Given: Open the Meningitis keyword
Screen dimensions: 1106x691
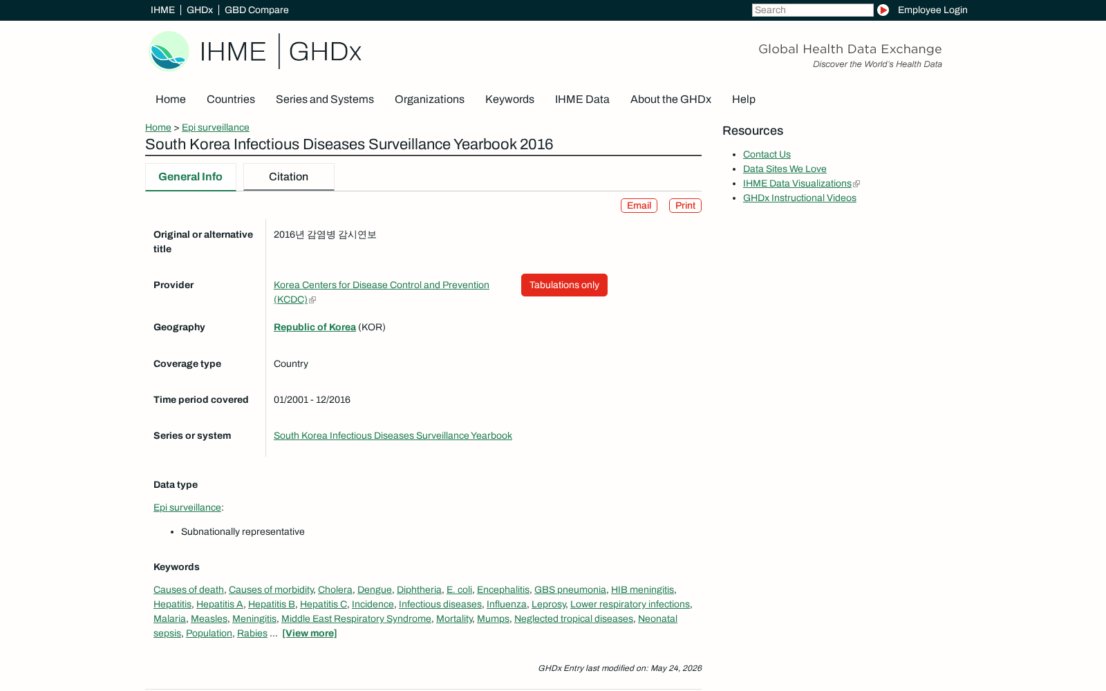Looking at the screenshot, I should point(254,618).
